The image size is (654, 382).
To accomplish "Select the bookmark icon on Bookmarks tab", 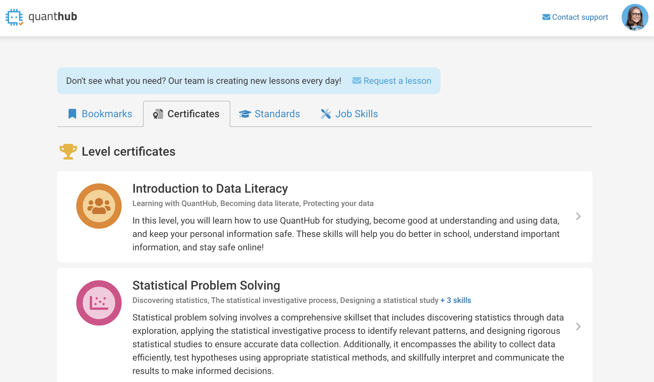I will tap(72, 114).
